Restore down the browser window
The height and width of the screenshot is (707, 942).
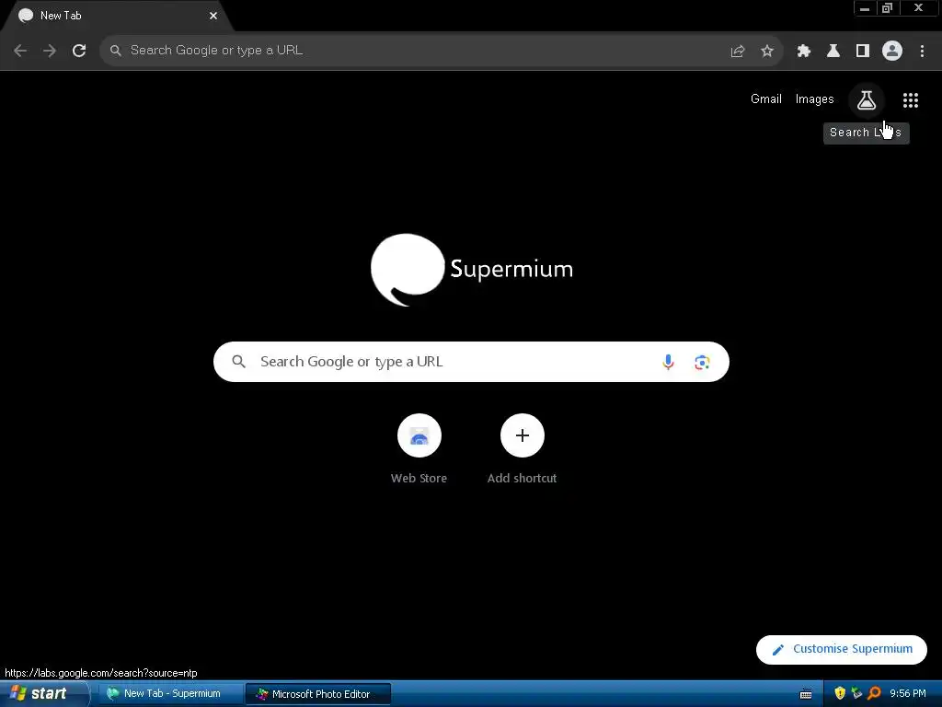coord(888,7)
